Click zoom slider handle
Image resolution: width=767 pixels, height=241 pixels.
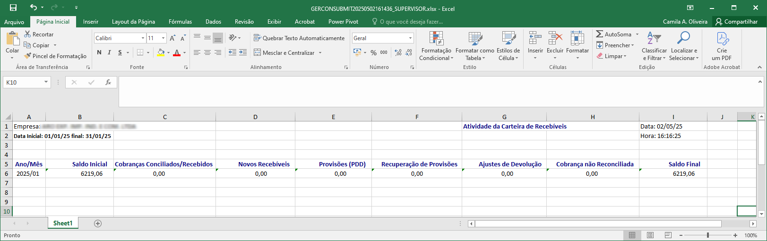(x=708, y=235)
